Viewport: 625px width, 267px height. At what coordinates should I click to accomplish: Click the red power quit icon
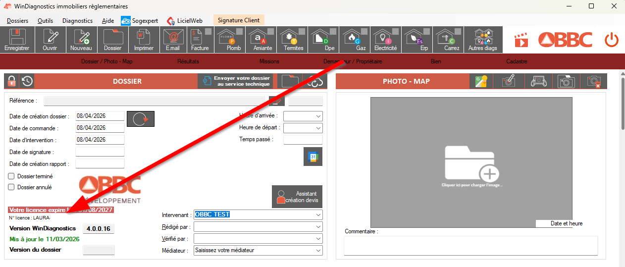(x=612, y=40)
